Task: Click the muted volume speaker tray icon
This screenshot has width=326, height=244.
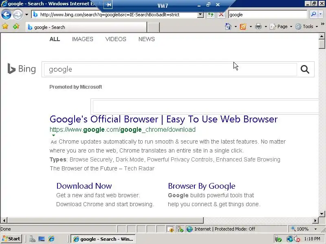Action: pos(297,239)
